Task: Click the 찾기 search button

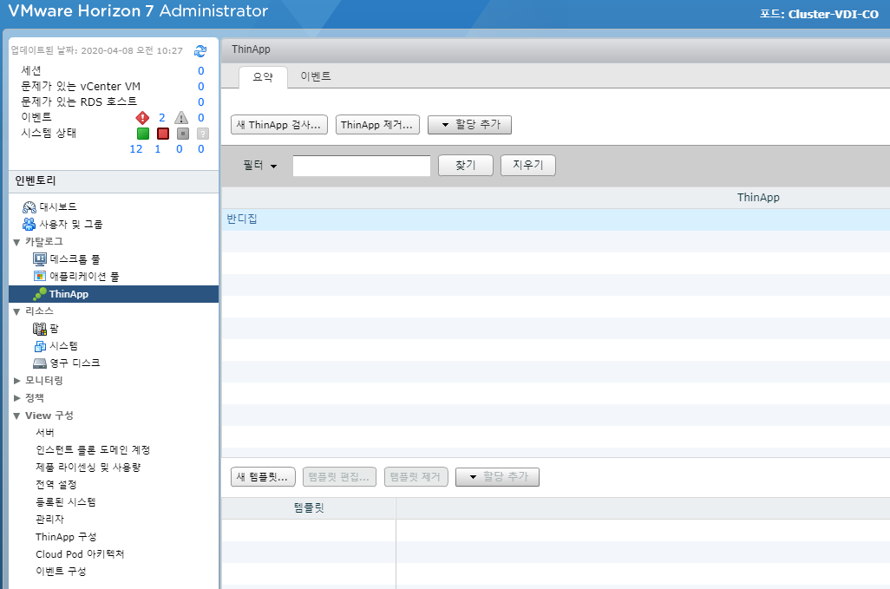Action: click(x=466, y=166)
